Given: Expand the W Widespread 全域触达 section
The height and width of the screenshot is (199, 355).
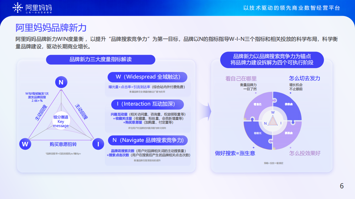Looking at the screenshot, I should pos(147,77).
